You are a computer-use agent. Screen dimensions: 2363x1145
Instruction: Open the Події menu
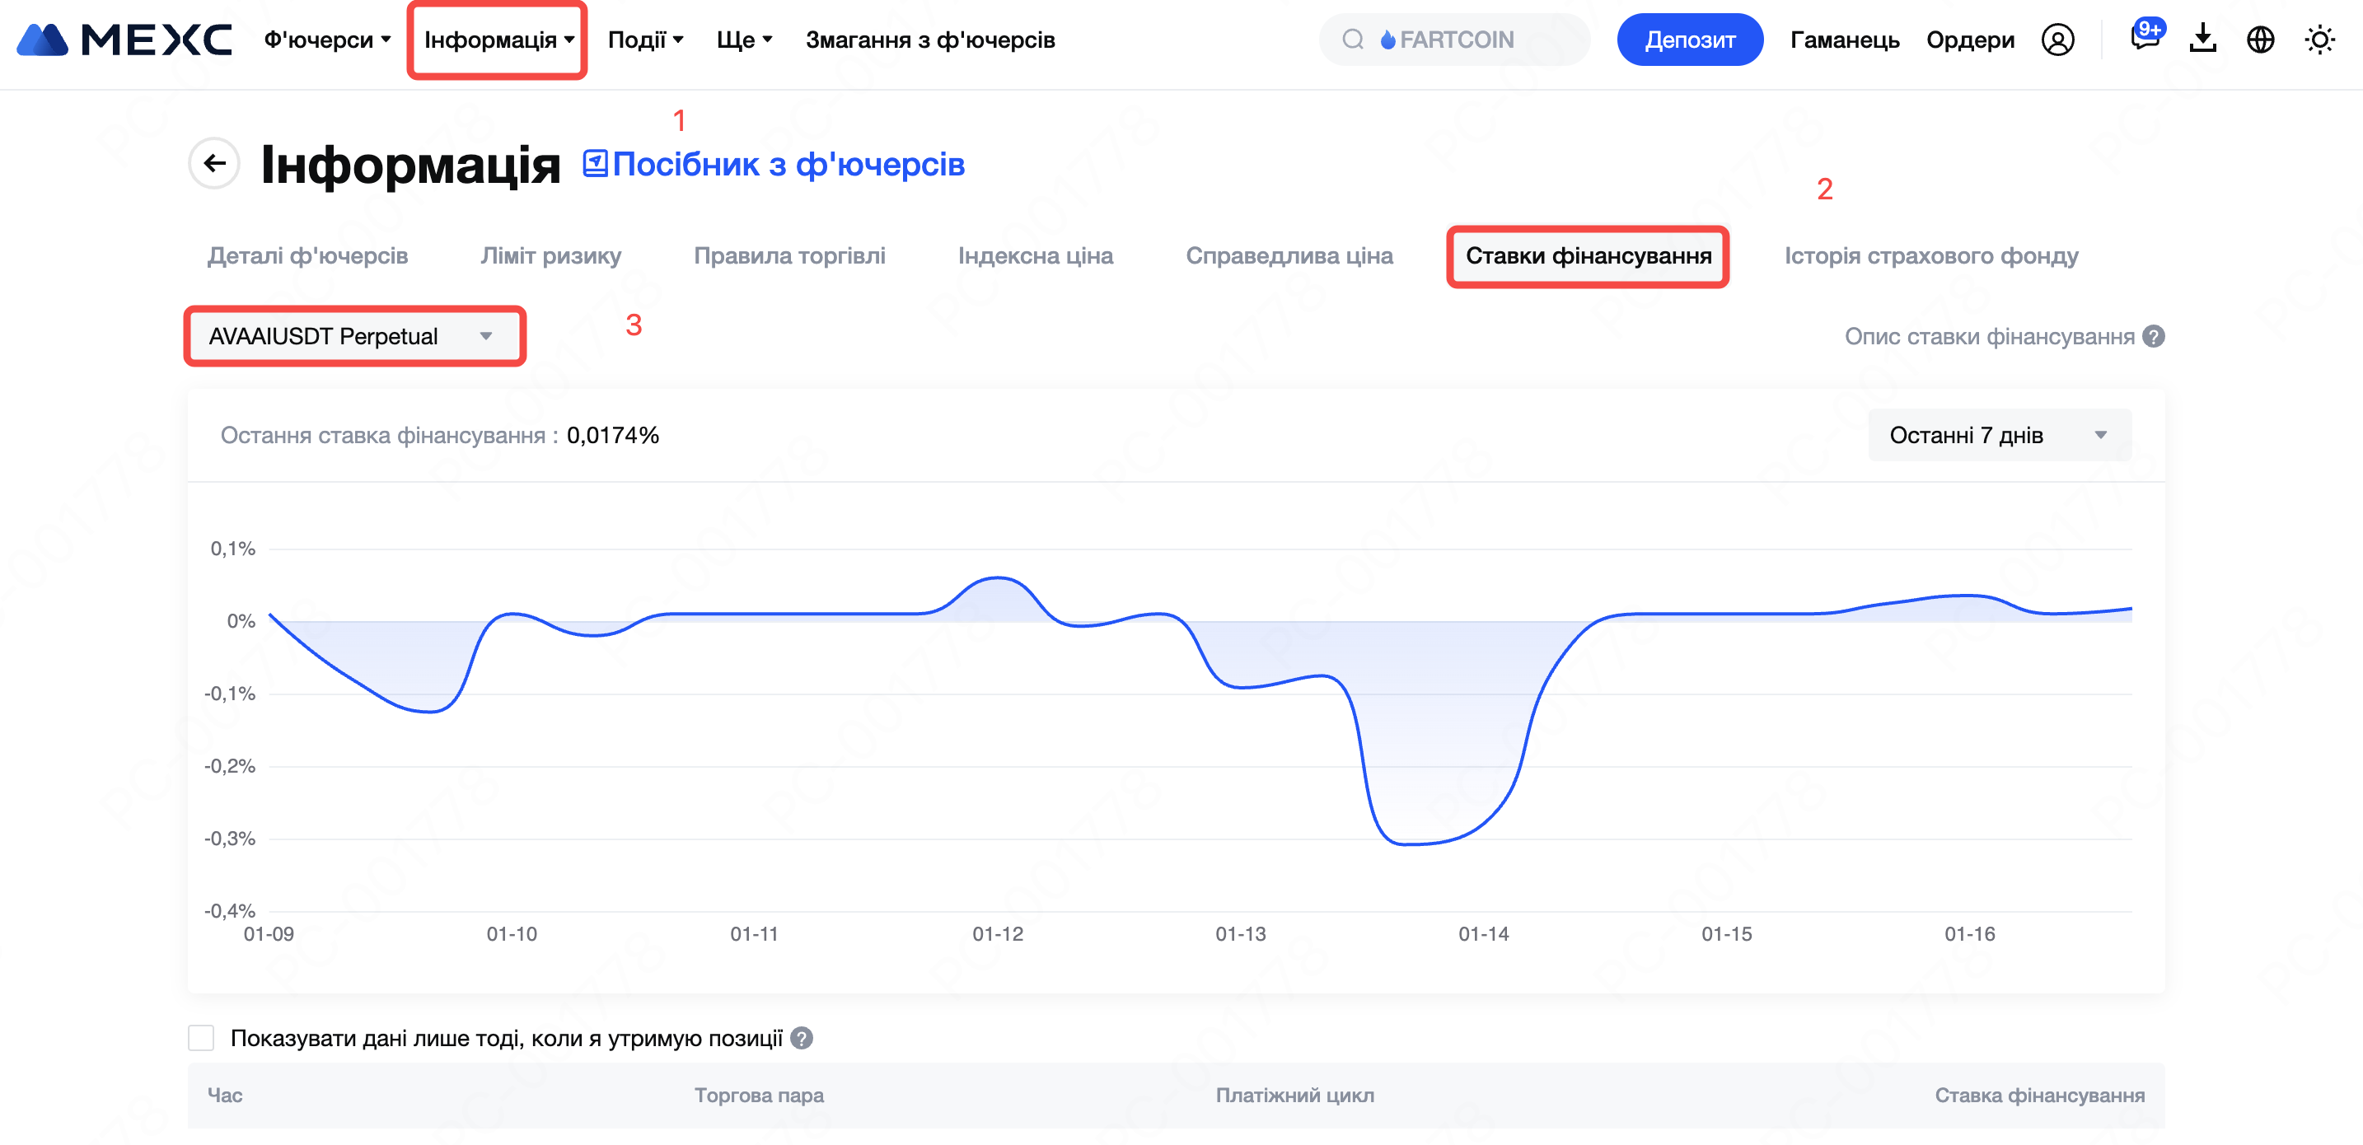(x=645, y=40)
